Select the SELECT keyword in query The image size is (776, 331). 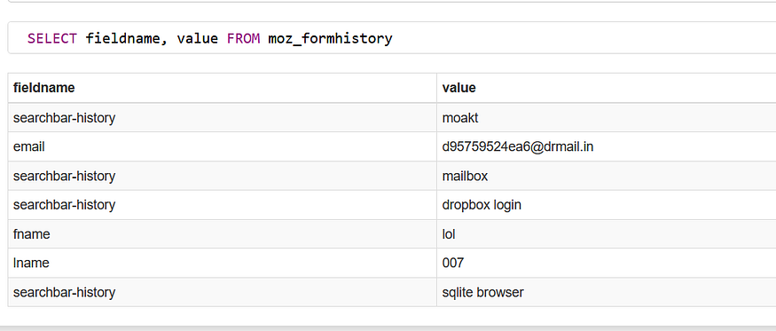52,38
